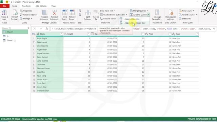Click the Group By icon
217x122 pixels.
tap(96, 13)
